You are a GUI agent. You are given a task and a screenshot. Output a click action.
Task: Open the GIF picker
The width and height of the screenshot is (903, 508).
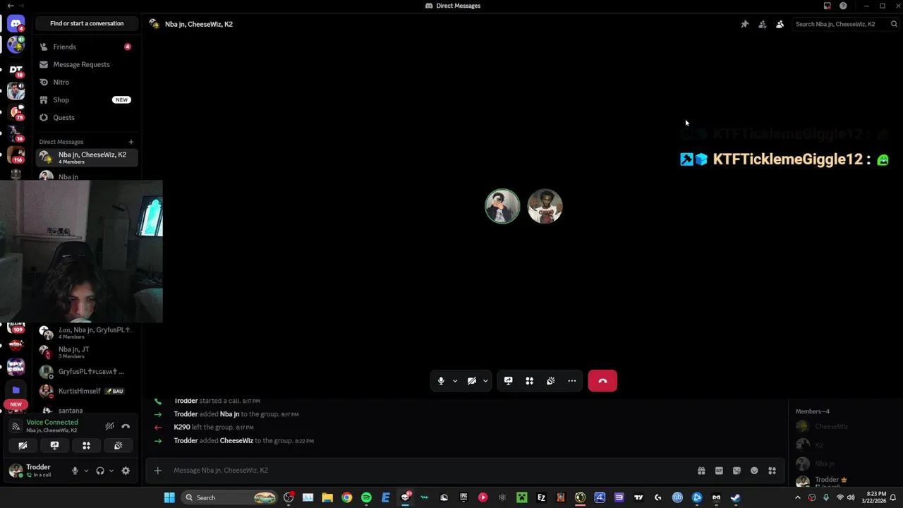tap(719, 471)
